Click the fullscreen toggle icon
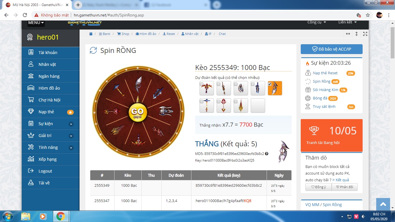Viewport: 395px width, 222px height. 365,34
